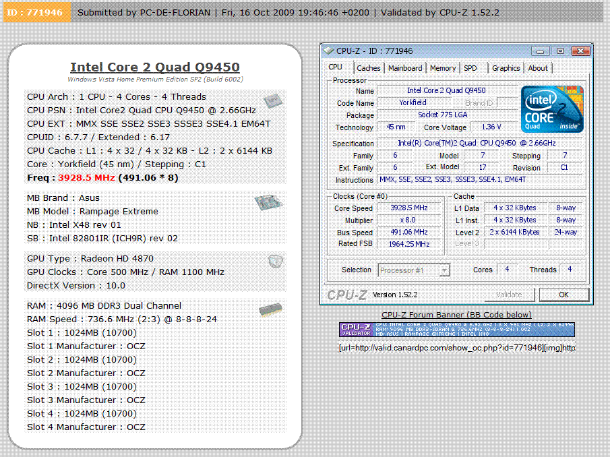
Task: Click the SB : Intel 82801IR row
Action: coord(102,239)
